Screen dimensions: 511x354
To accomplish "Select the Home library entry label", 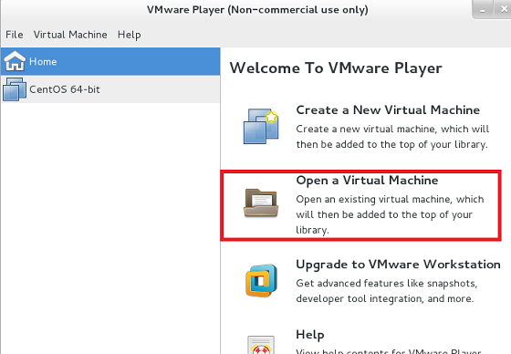I will (x=43, y=62).
